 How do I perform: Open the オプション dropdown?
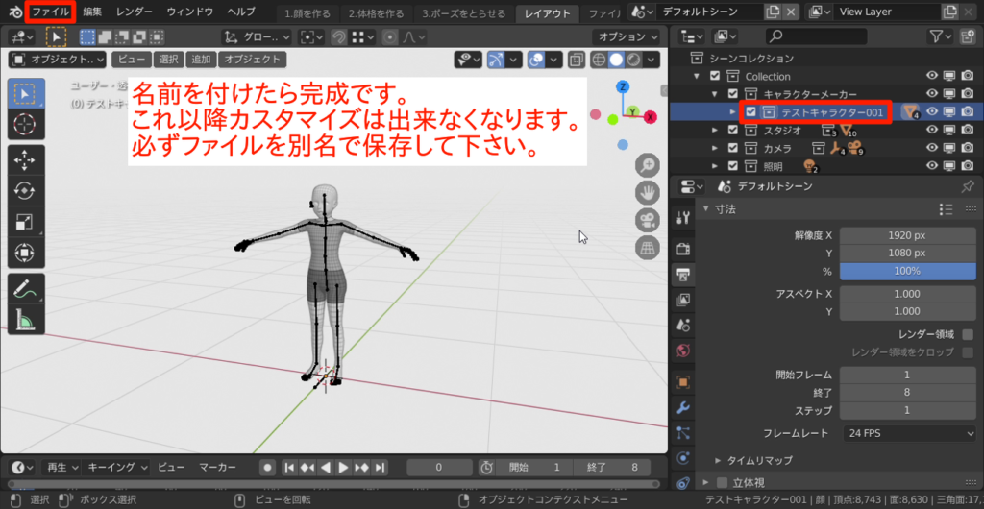(x=628, y=37)
